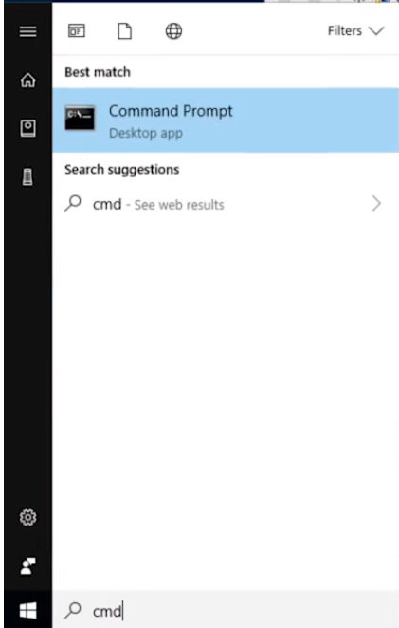Viewport: 399px width, 628px height.
Task: Click the chevron next to Filters
Action: (376, 31)
